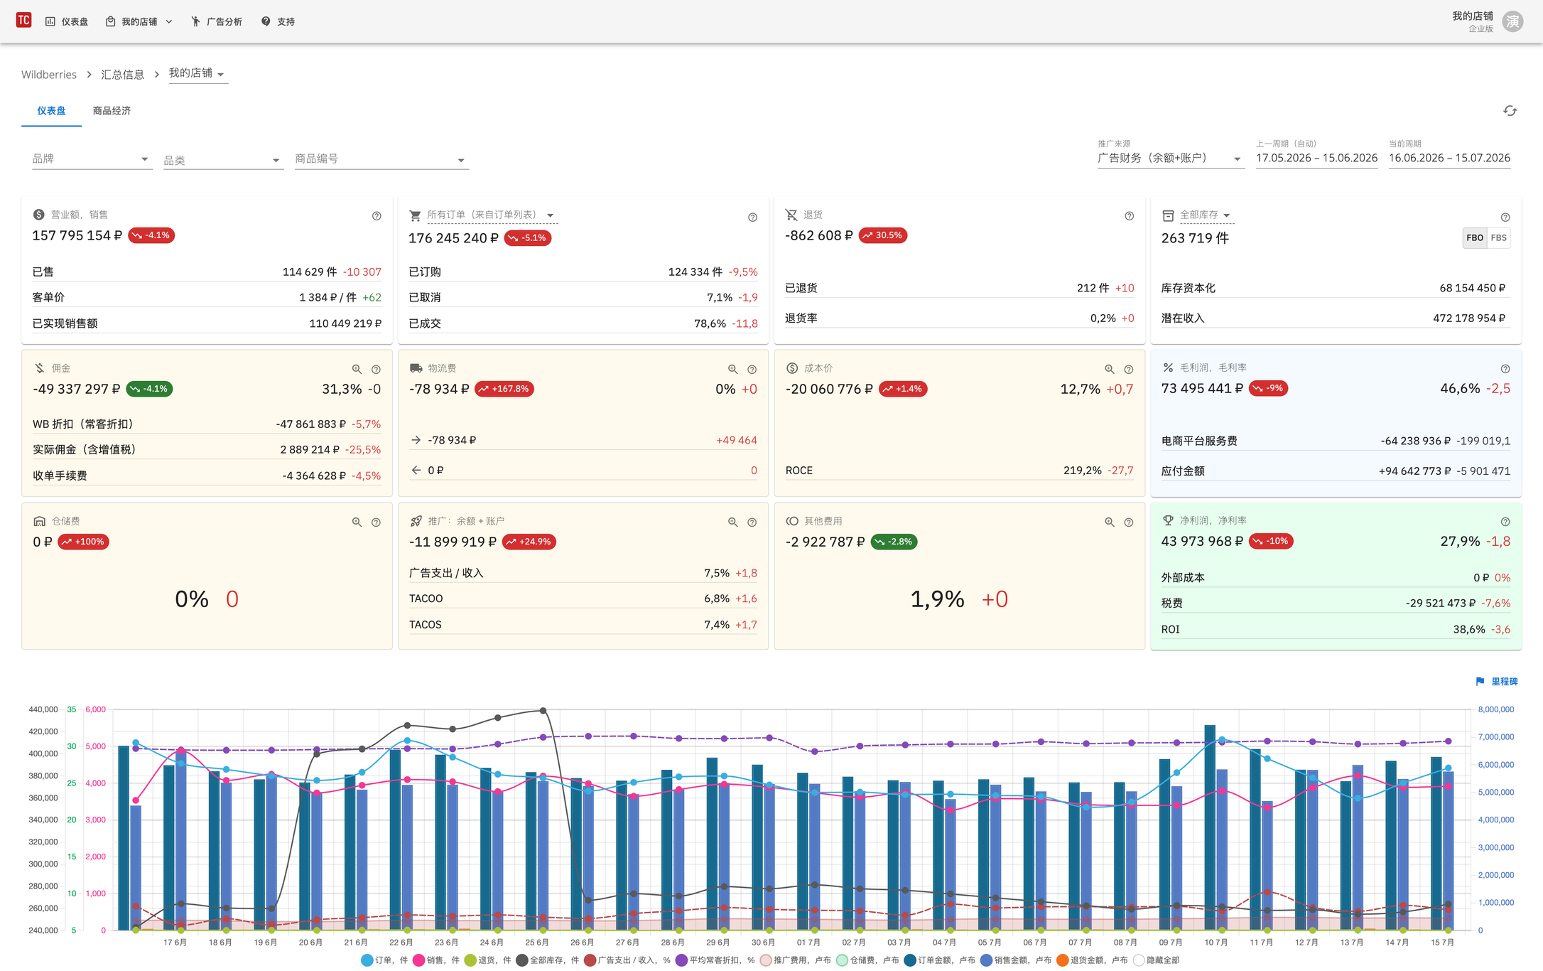Screen dimensions: 1543x971
Task: Open 广告分析 menu item
Action: 217,21
